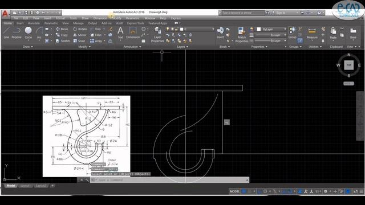365x205 pixels.
Task: Toggle MODEL space button in status bar
Action: (x=234, y=191)
